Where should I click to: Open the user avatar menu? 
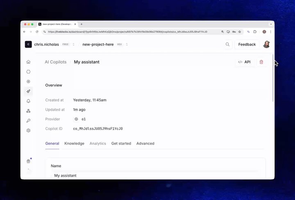266,44
